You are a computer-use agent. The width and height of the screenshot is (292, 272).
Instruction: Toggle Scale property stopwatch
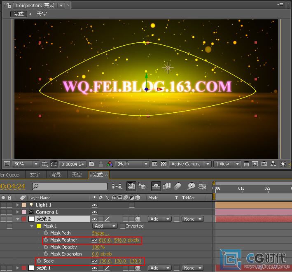click(x=39, y=261)
